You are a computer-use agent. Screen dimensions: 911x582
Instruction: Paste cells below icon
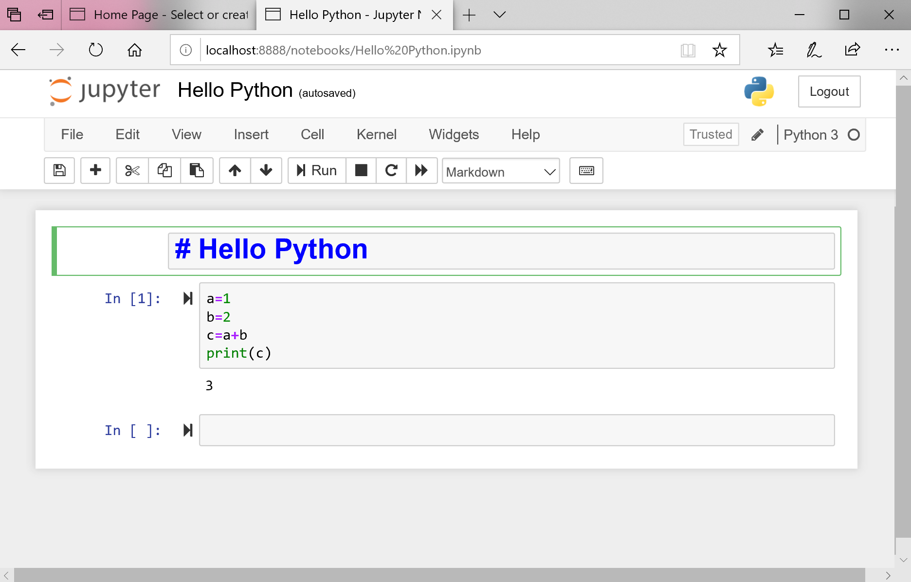[197, 170]
